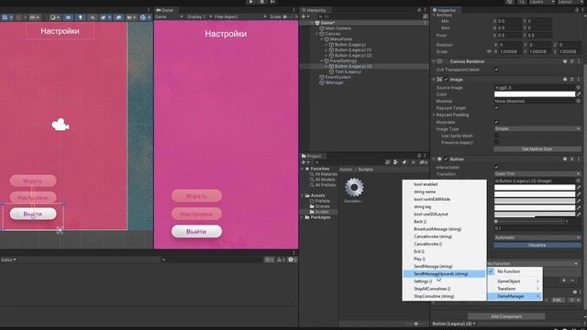Open Display 1 dropdown

(199, 16)
